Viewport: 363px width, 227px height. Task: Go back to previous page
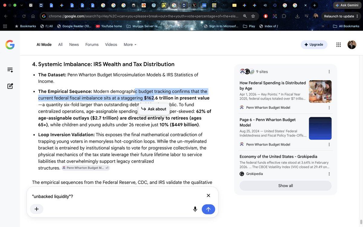pyautogui.click(x=6, y=16)
